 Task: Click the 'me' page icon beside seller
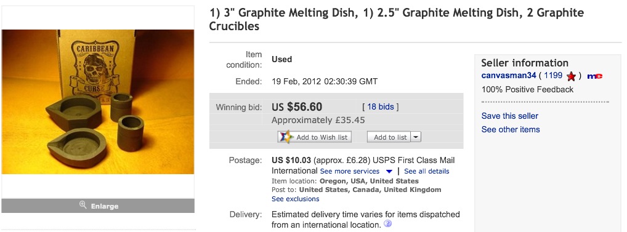[594, 76]
